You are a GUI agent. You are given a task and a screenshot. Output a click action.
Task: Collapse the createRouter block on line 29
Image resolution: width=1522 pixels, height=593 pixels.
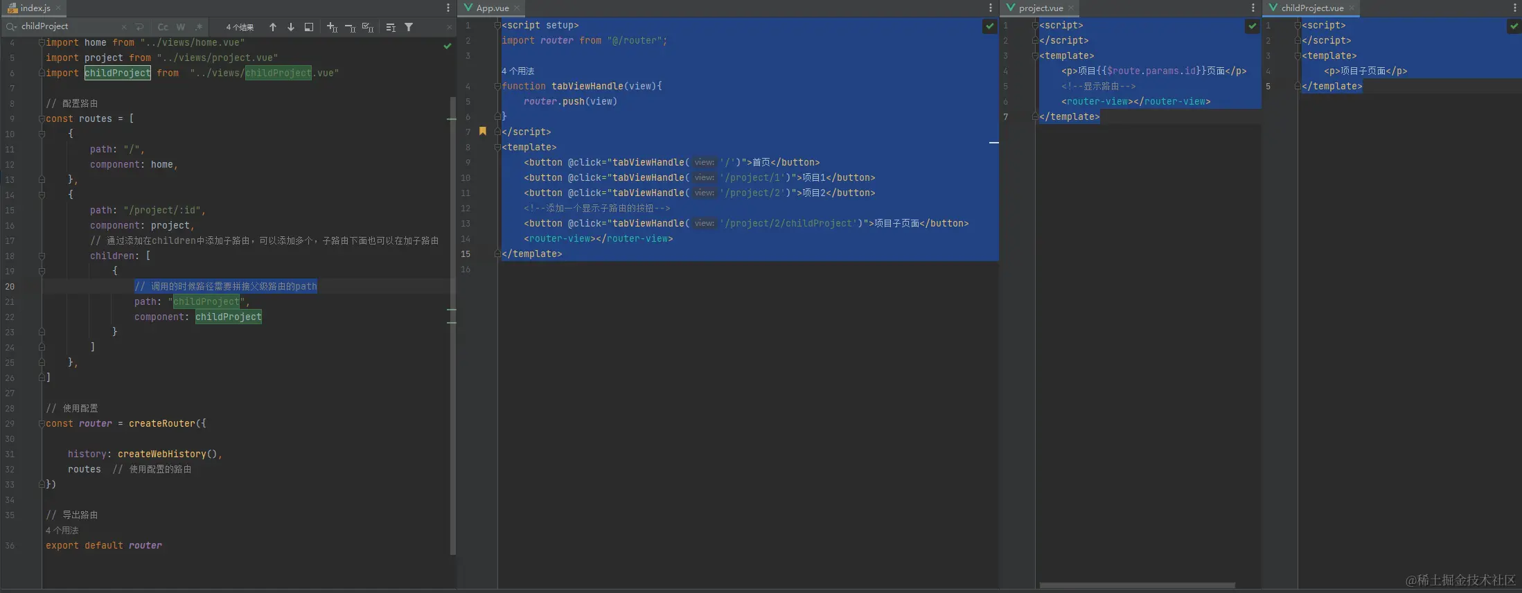[42, 423]
